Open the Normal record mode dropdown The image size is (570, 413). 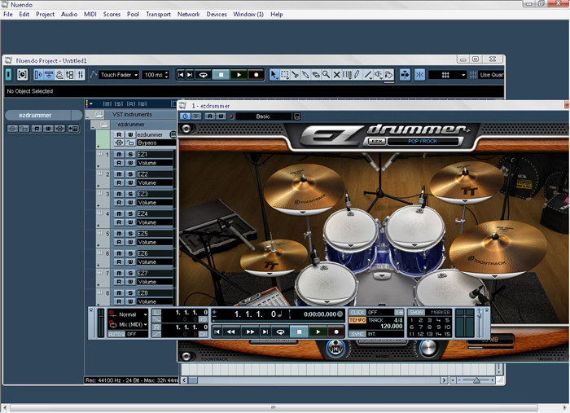point(132,314)
